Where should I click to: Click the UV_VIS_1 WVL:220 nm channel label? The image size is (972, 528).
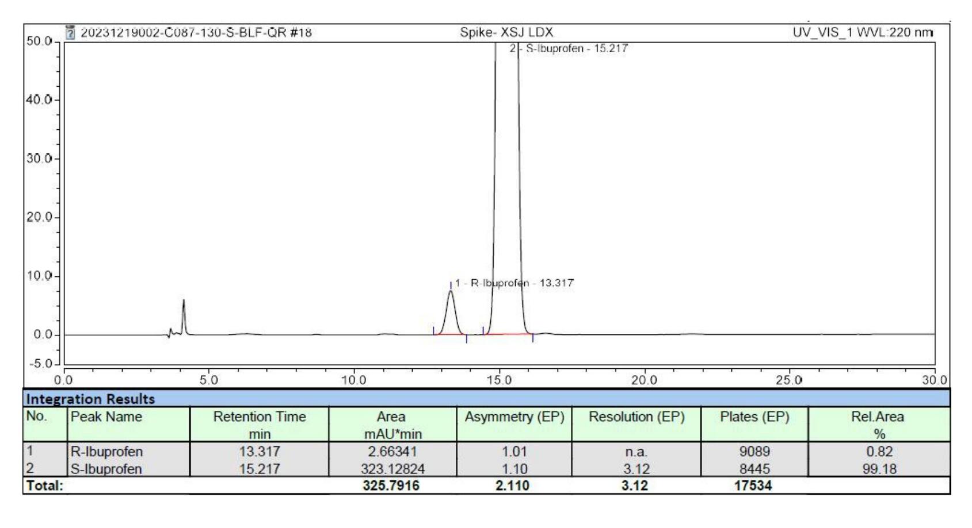(x=862, y=33)
